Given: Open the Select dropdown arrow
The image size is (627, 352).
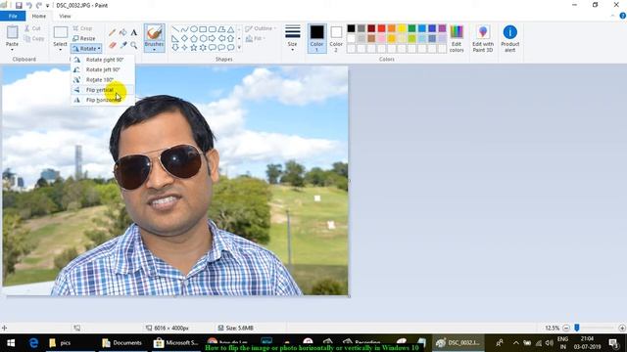Looking at the screenshot, I should [61, 50].
